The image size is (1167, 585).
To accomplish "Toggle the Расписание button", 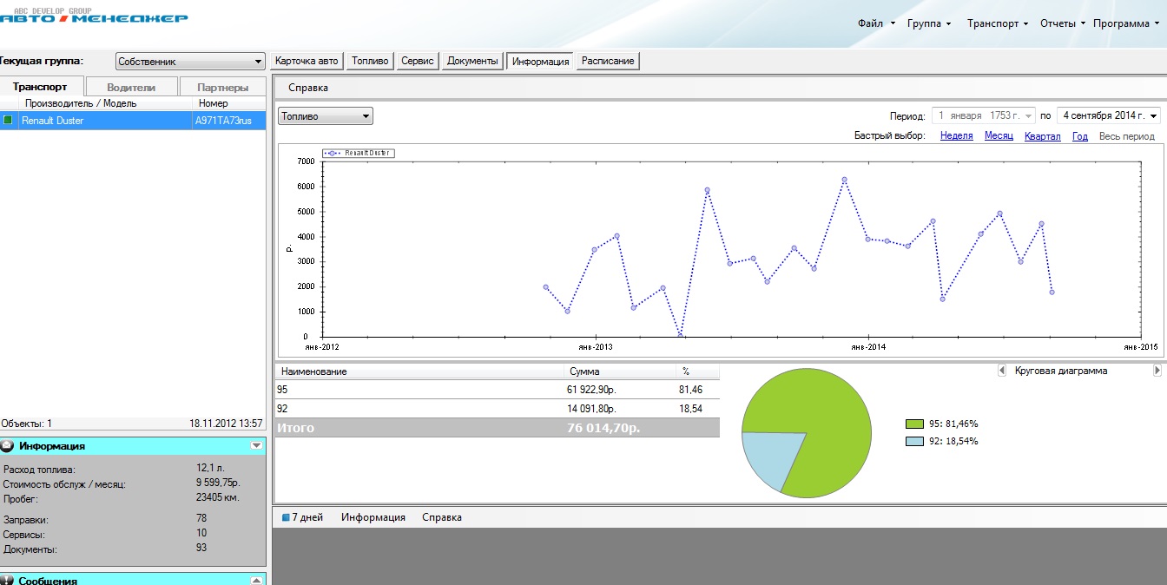I will 608,61.
